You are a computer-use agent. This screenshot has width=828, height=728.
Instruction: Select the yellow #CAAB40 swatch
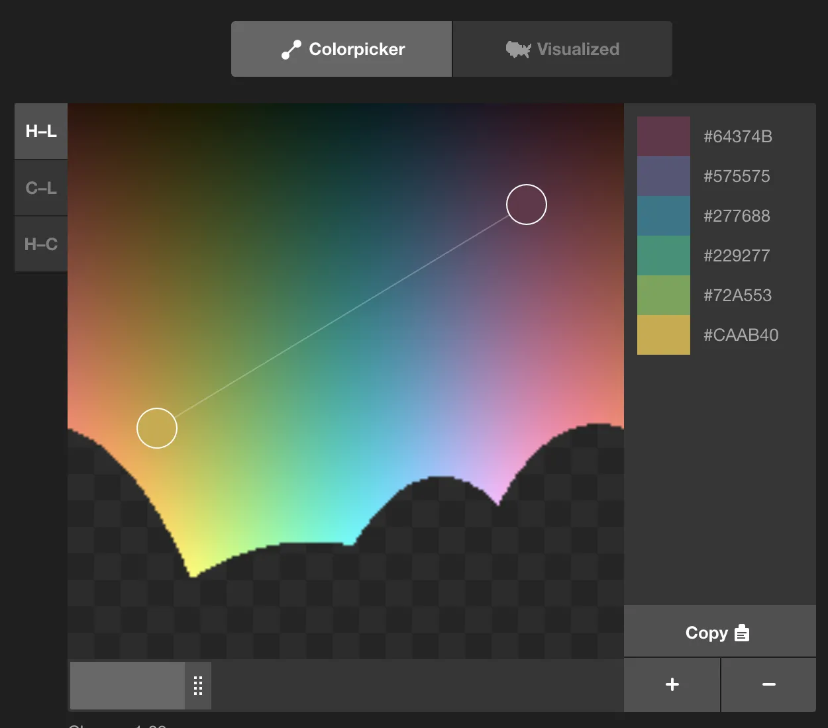click(x=663, y=334)
